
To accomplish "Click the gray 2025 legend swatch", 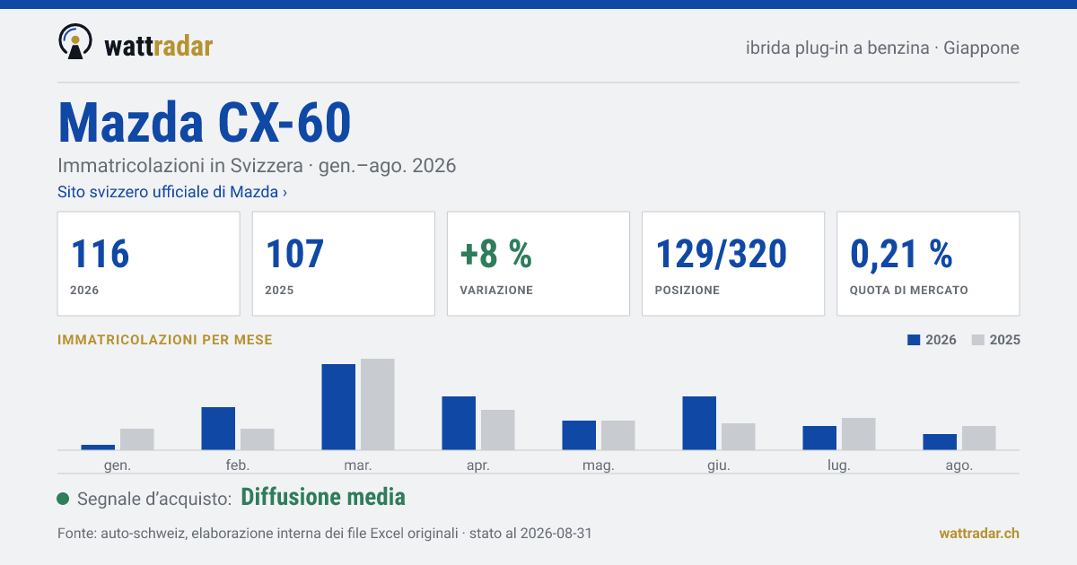I will (978, 340).
